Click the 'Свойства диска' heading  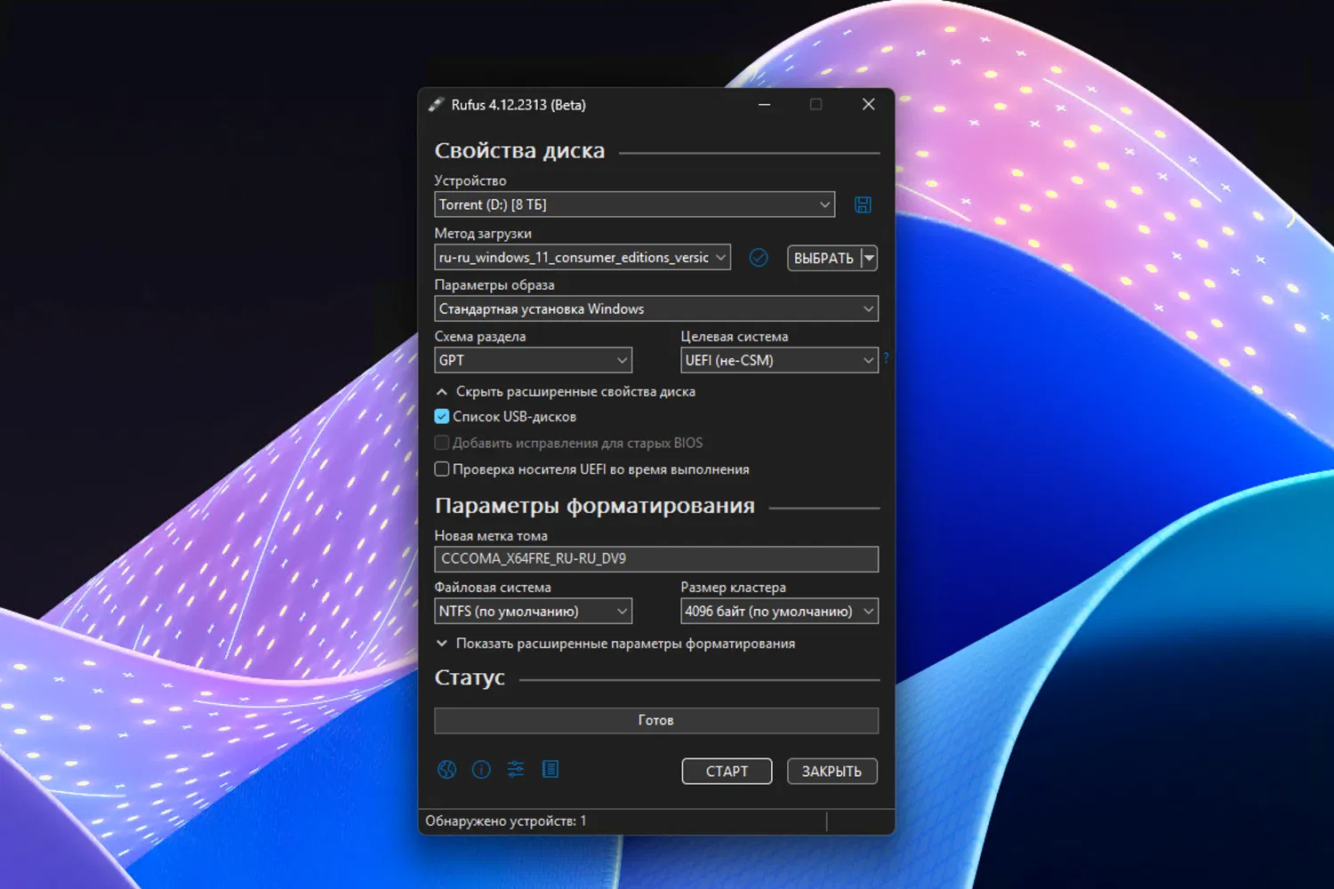point(519,151)
